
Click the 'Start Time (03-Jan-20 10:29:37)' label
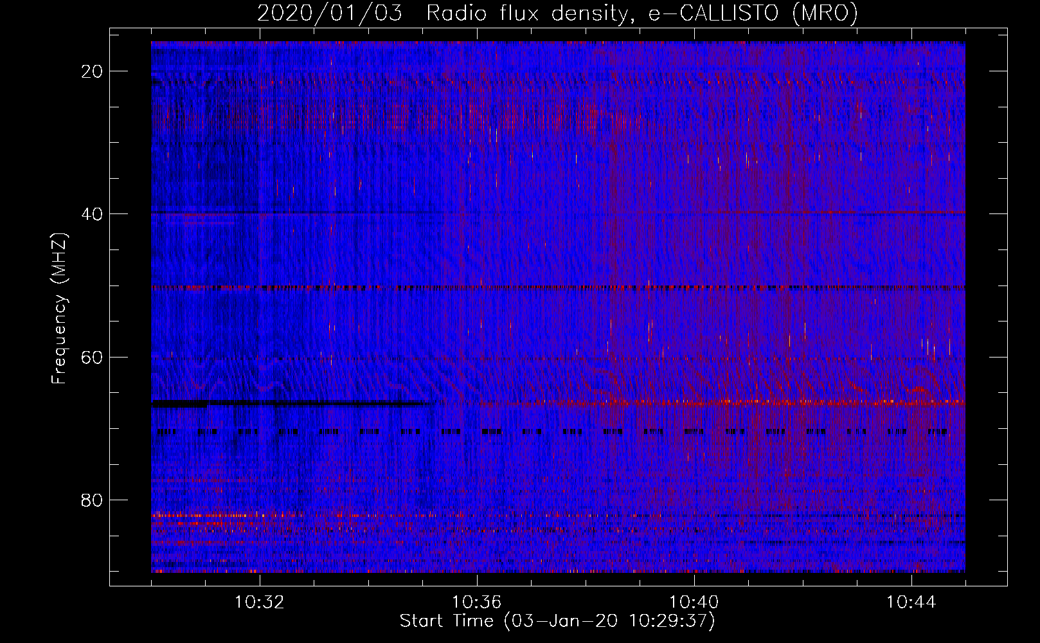click(x=557, y=621)
